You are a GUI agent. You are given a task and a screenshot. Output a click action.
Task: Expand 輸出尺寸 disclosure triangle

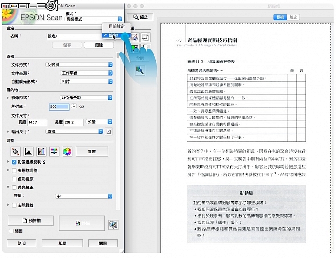[8, 132]
